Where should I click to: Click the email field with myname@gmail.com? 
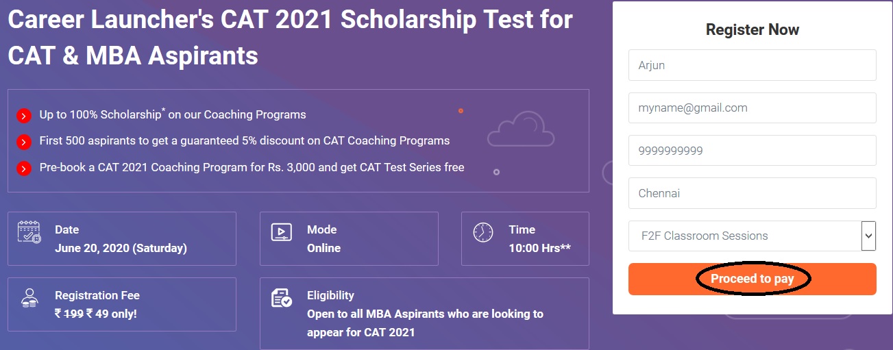point(753,108)
